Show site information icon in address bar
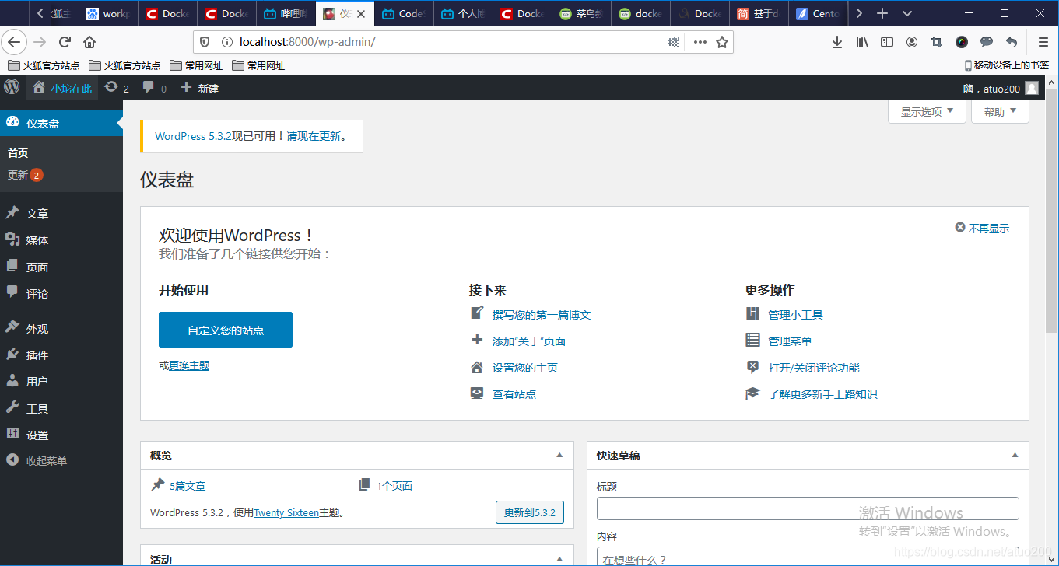Screen dimensions: 1059x566 click(x=226, y=42)
